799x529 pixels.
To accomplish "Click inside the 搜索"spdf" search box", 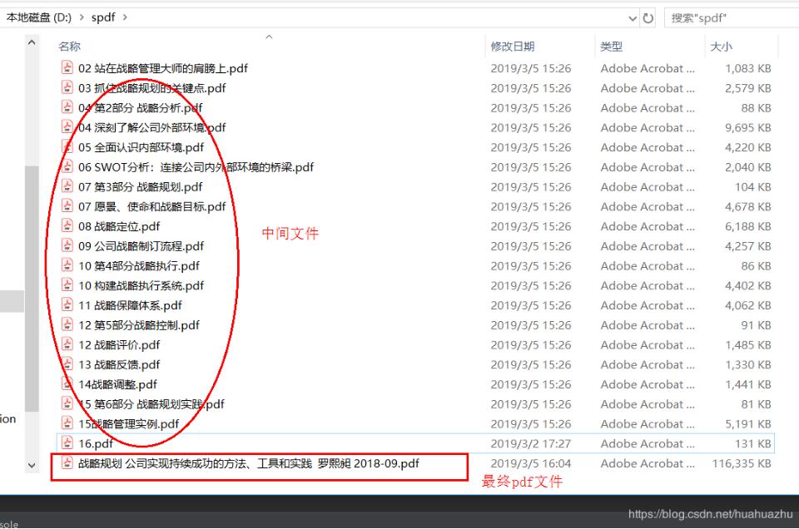I will 724,17.
